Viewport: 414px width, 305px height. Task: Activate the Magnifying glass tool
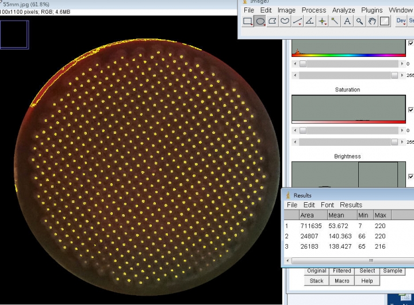[x=360, y=21]
